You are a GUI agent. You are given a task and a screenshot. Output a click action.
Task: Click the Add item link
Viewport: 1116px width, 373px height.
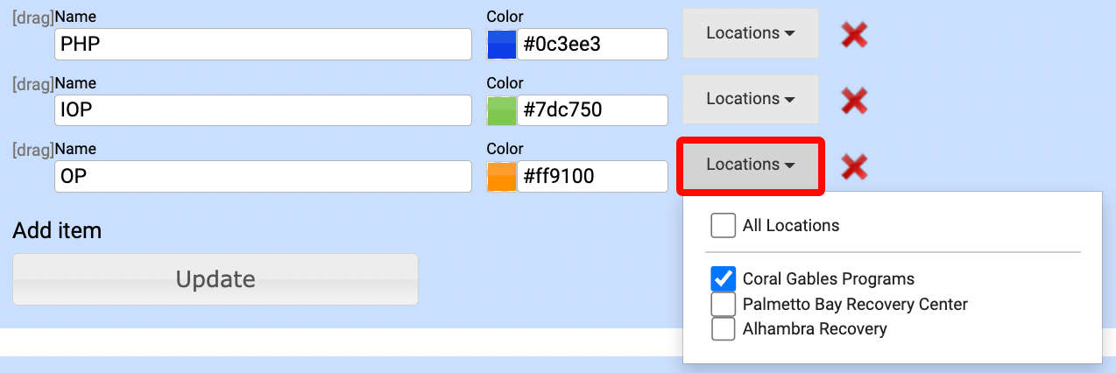pyautogui.click(x=57, y=230)
